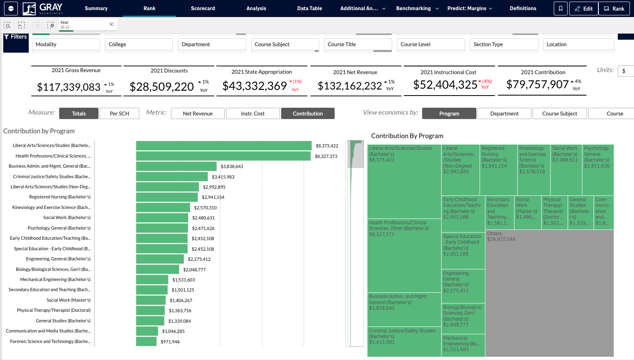Select Psychology, General treemap tile
634x360 pixels.
(x=598, y=170)
